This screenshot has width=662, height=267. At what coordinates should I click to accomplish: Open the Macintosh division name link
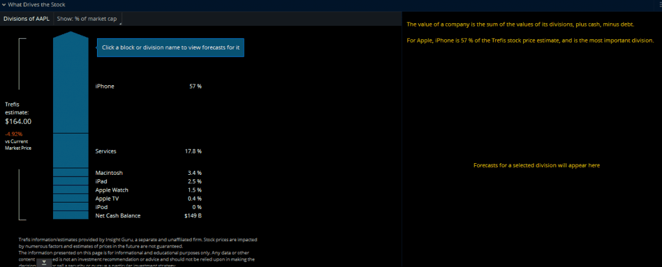pos(109,173)
